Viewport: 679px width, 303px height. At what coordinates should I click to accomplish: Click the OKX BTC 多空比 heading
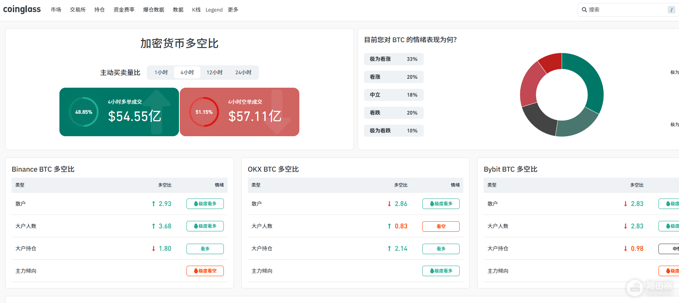click(273, 169)
